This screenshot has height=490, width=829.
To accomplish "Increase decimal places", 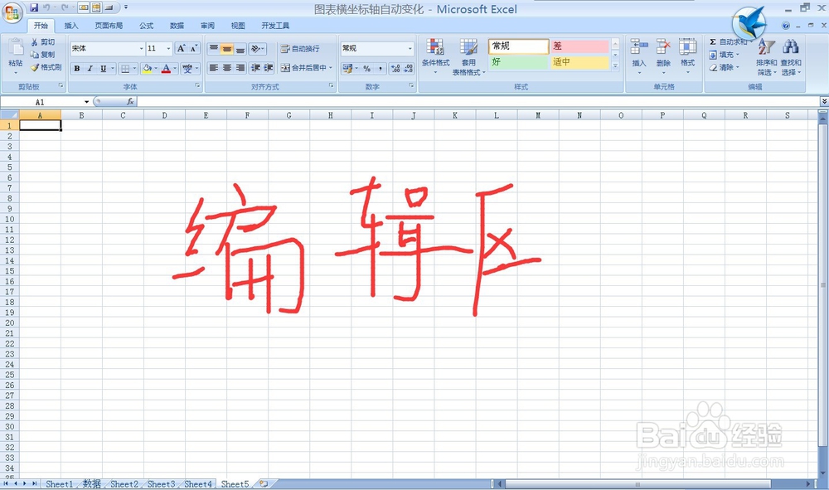I will point(395,68).
